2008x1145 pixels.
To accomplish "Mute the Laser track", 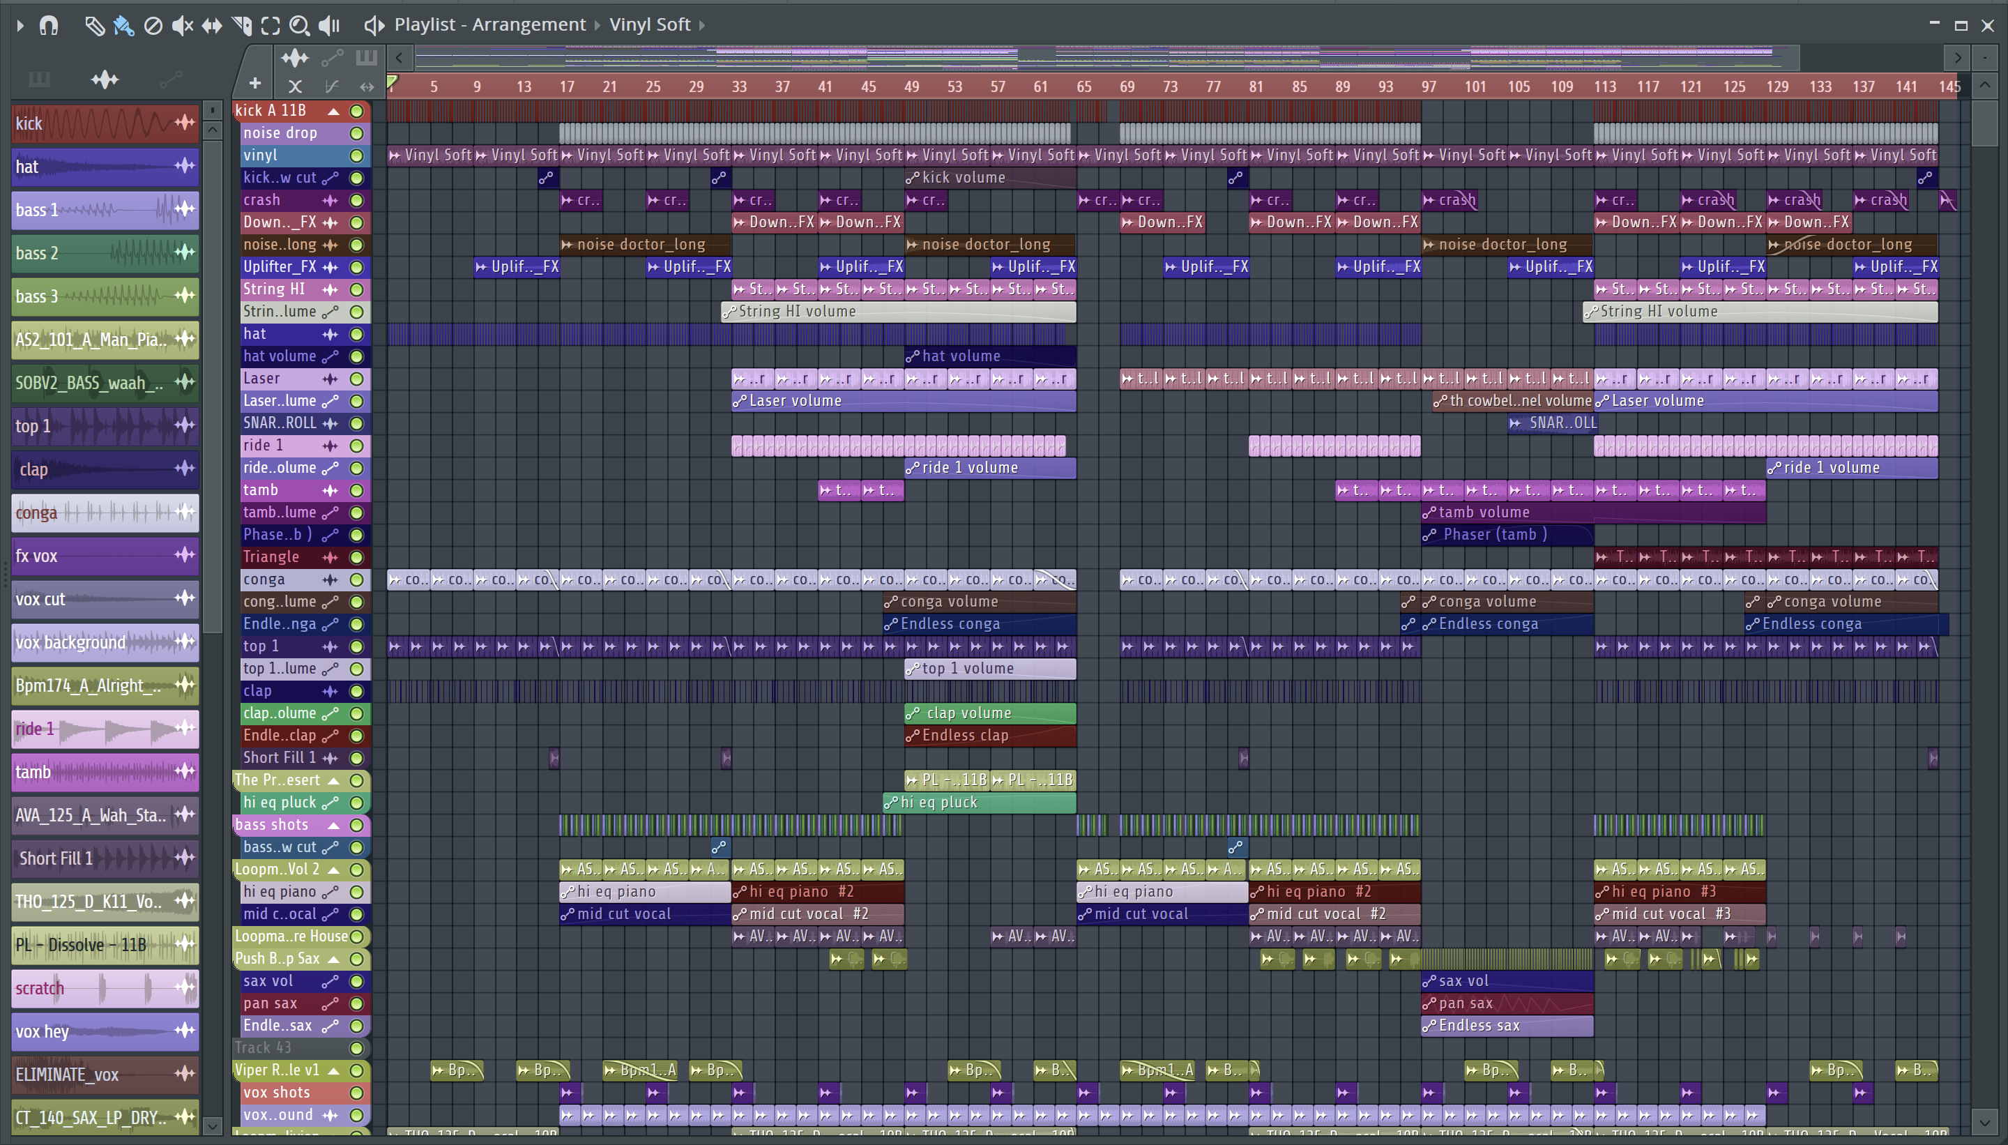I will [x=356, y=379].
